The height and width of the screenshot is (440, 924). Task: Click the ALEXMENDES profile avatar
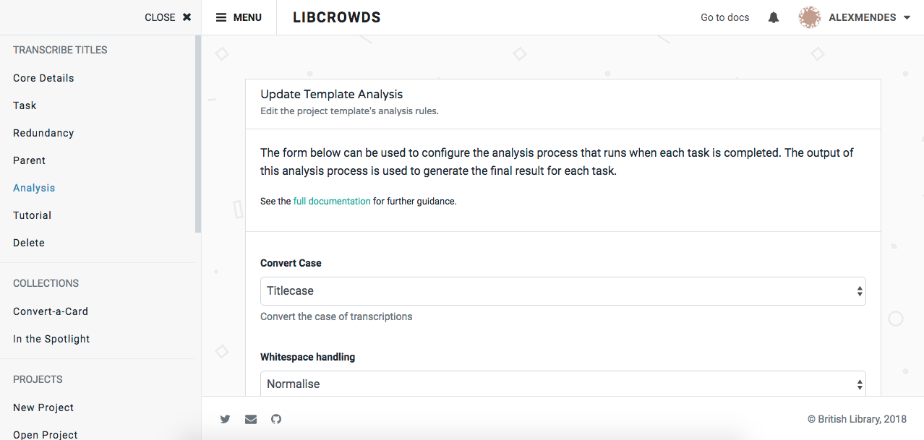tap(810, 17)
